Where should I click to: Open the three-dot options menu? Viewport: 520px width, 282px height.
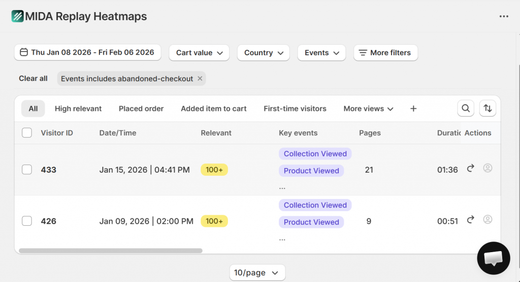(x=503, y=16)
